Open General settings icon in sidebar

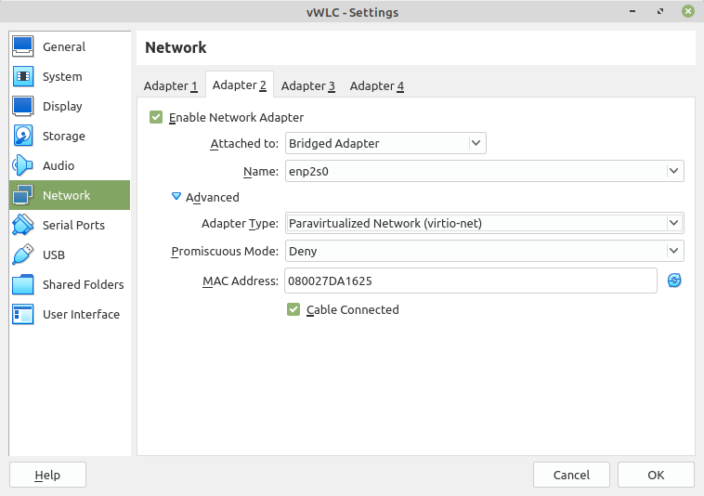pos(23,46)
